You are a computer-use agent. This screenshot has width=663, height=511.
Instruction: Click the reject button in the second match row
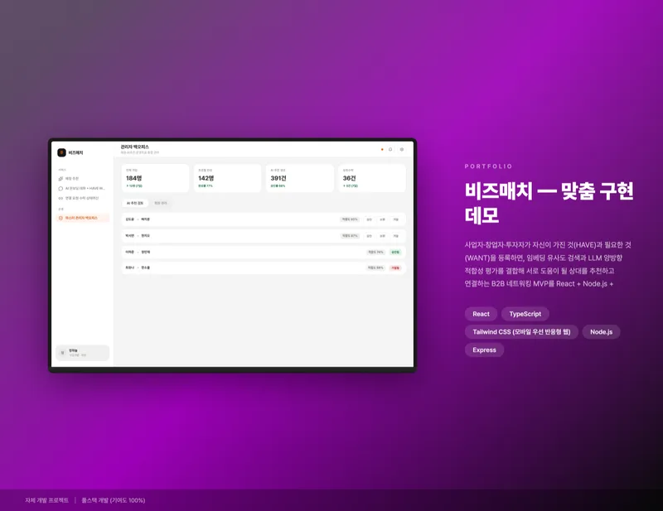(x=396, y=236)
